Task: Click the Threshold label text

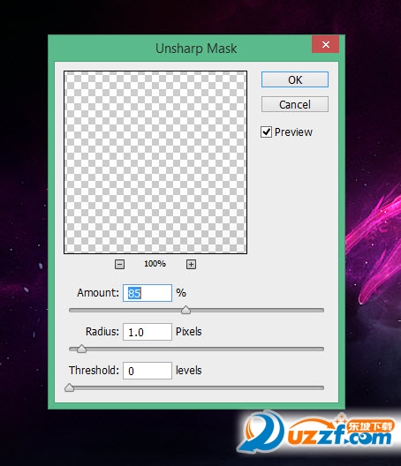Action: 94,371
